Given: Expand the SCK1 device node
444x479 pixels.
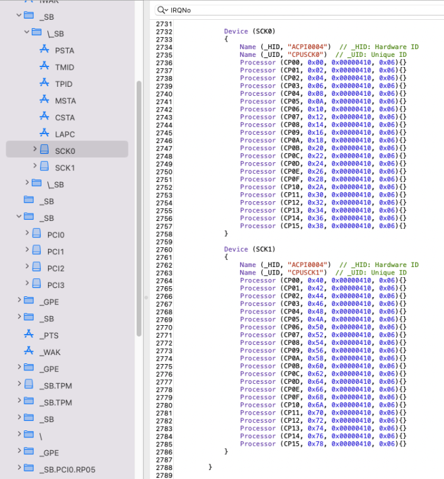Looking at the screenshot, I should pos(35,166).
